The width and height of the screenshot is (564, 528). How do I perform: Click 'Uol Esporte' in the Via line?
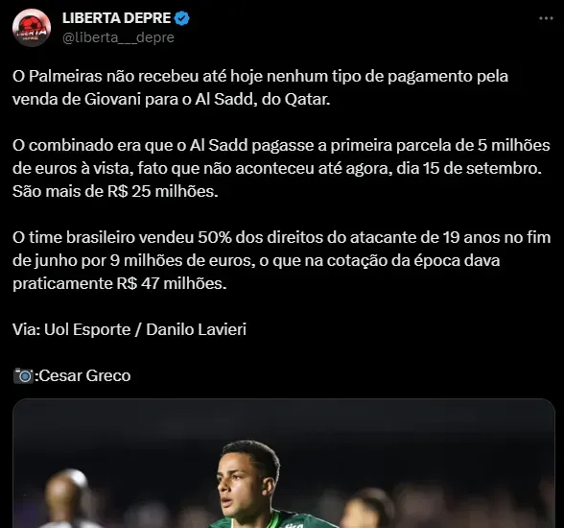[x=87, y=329]
